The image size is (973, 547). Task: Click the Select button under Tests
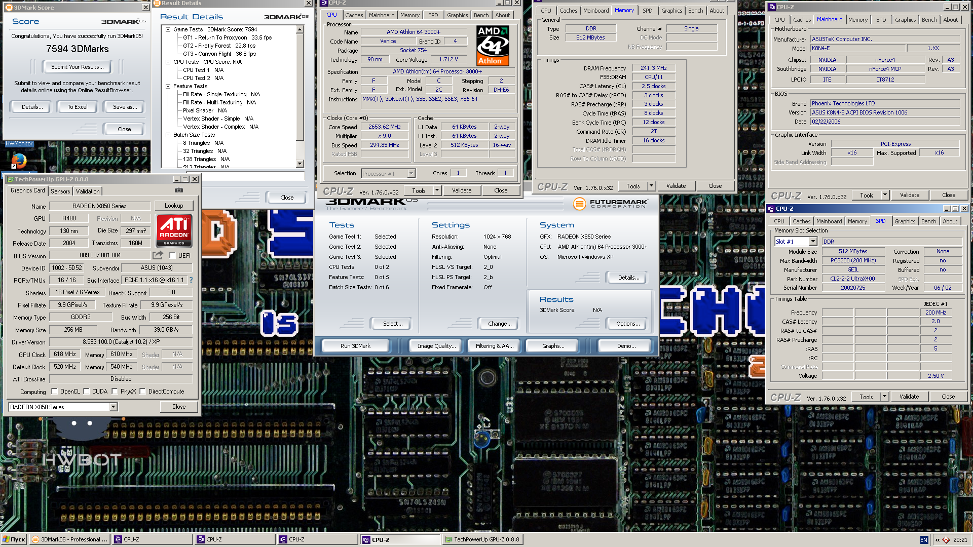[392, 324]
